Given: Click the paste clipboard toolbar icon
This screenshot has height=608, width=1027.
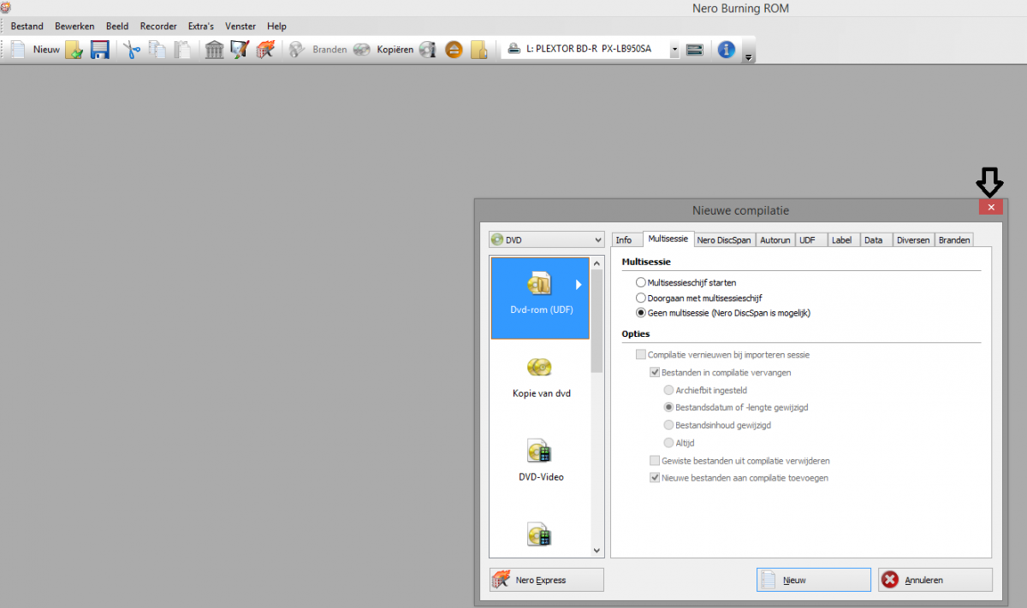Looking at the screenshot, I should pos(182,50).
